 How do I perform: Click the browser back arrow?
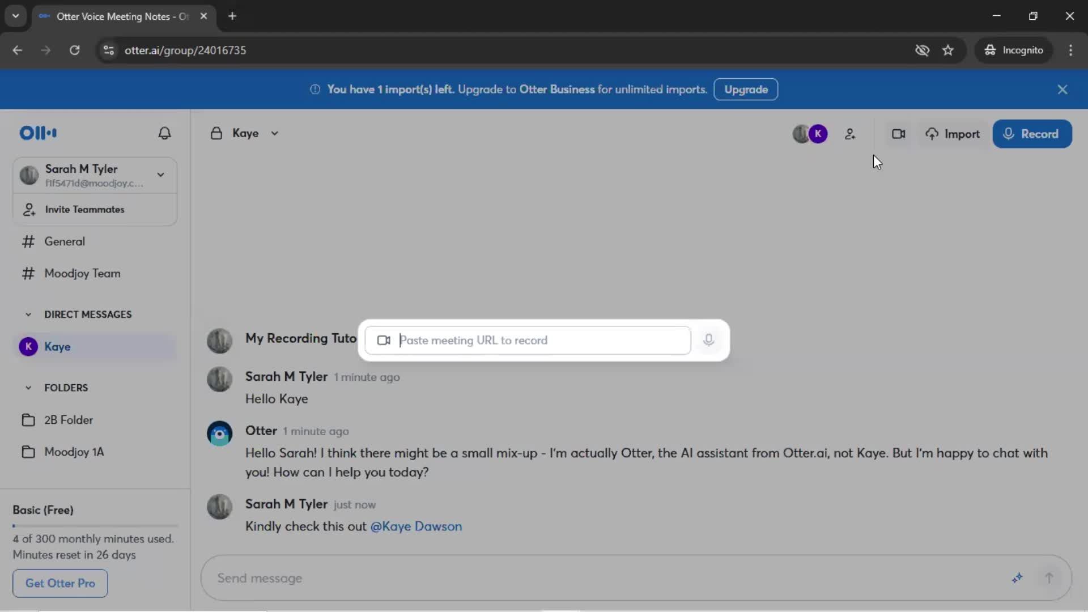18,50
